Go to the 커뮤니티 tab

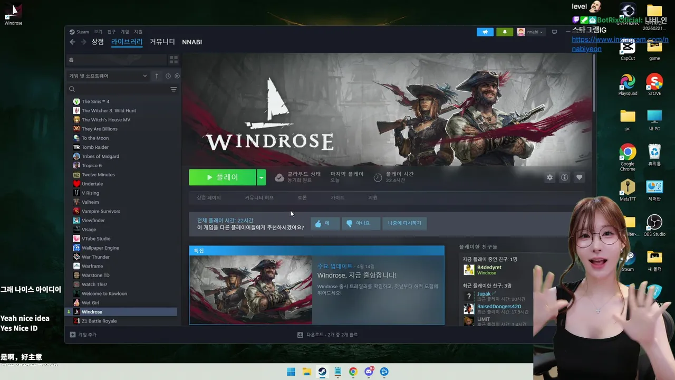coord(162,42)
